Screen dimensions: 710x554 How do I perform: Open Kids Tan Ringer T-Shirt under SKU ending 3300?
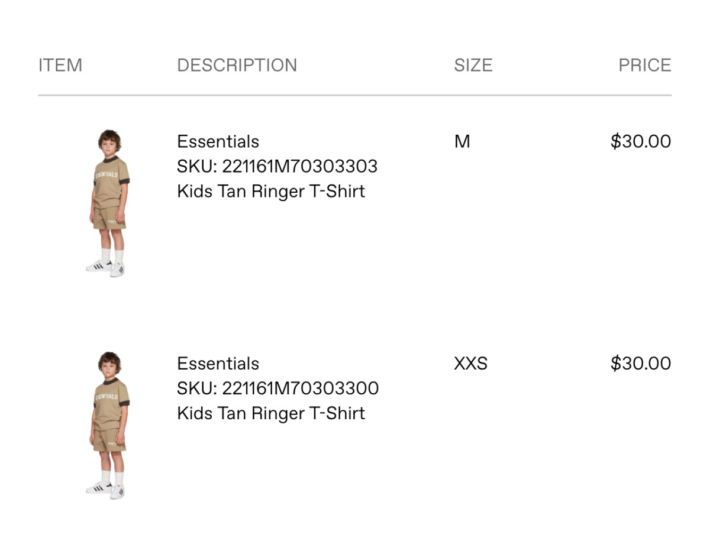(271, 413)
